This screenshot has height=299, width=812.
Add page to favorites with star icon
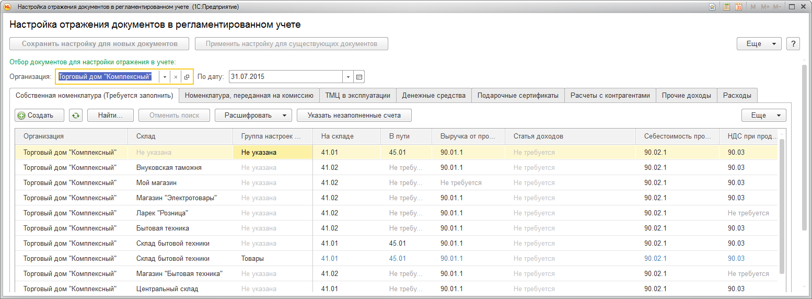pyautogui.click(x=712, y=7)
